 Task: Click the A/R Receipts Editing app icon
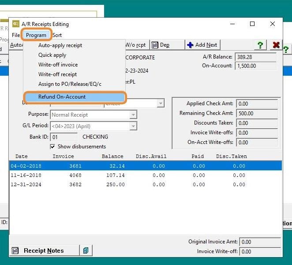pos(16,24)
